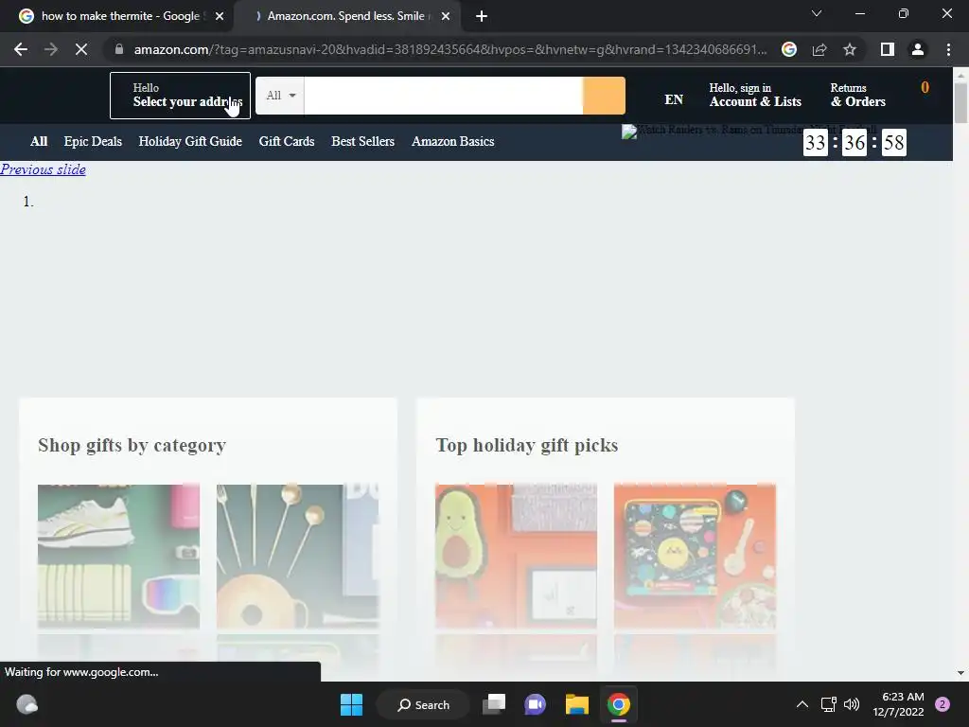This screenshot has width=969, height=727.
Task: Click the share page icon in address bar
Action: (x=819, y=49)
